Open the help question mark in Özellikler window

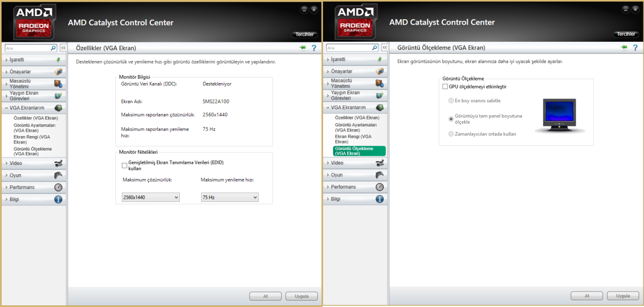[313, 48]
